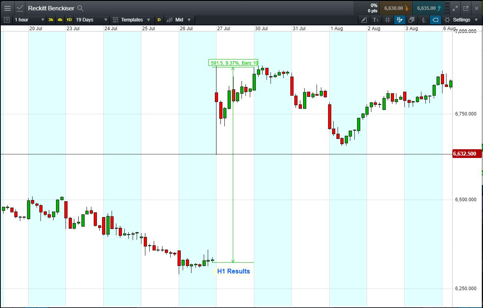Toggle the highlighted grid drawing mode

point(400,20)
